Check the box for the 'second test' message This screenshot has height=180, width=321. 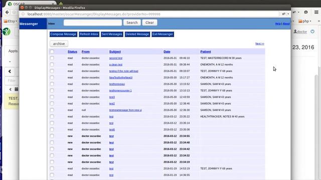52,58
